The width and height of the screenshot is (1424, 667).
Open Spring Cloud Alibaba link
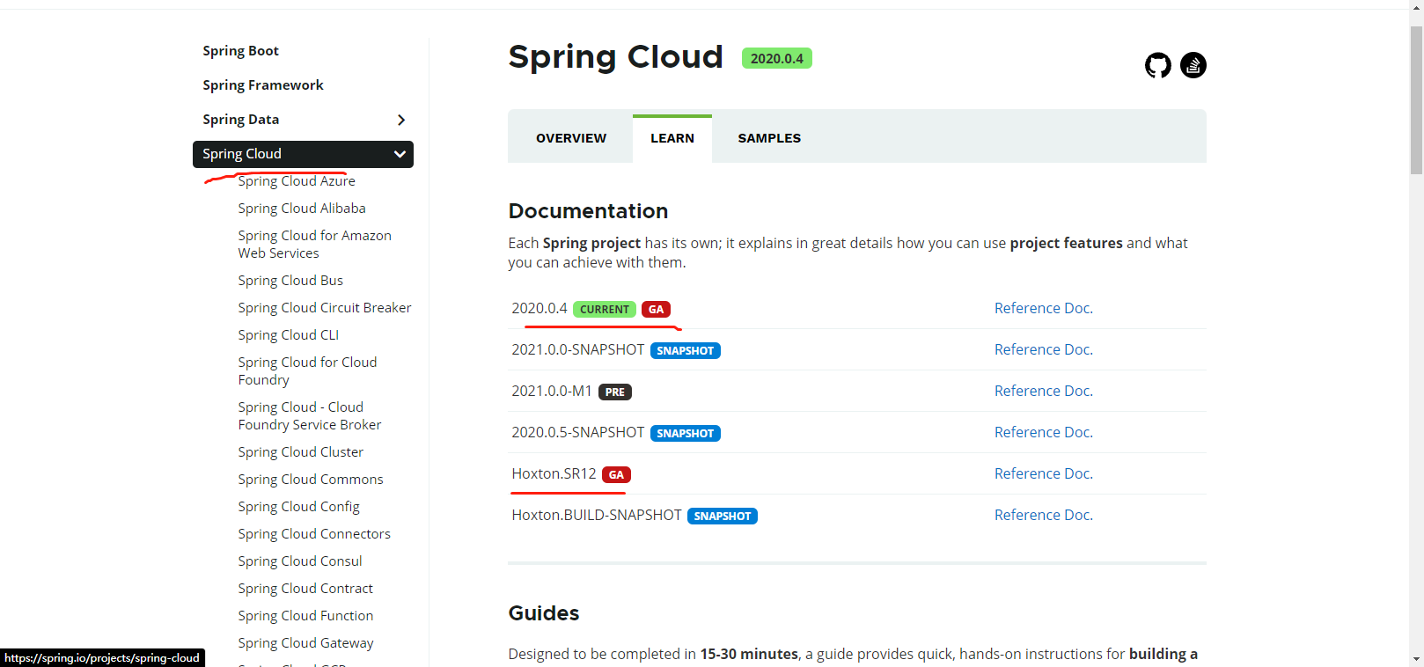302,209
